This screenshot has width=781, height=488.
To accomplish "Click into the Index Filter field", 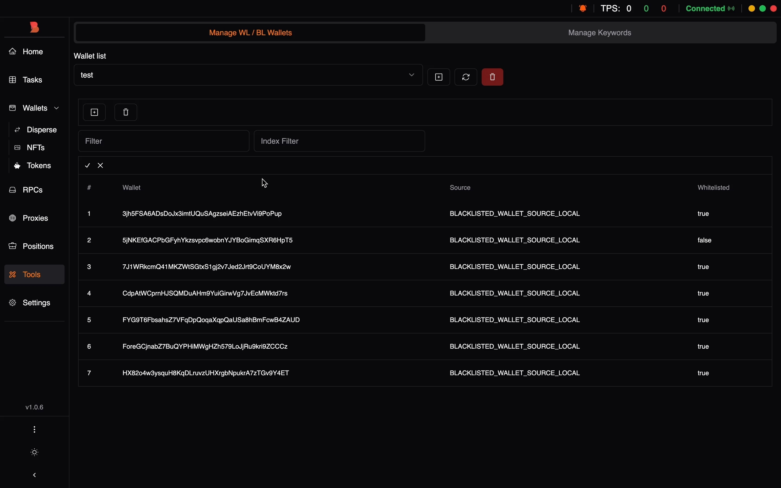I will click(339, 141).
